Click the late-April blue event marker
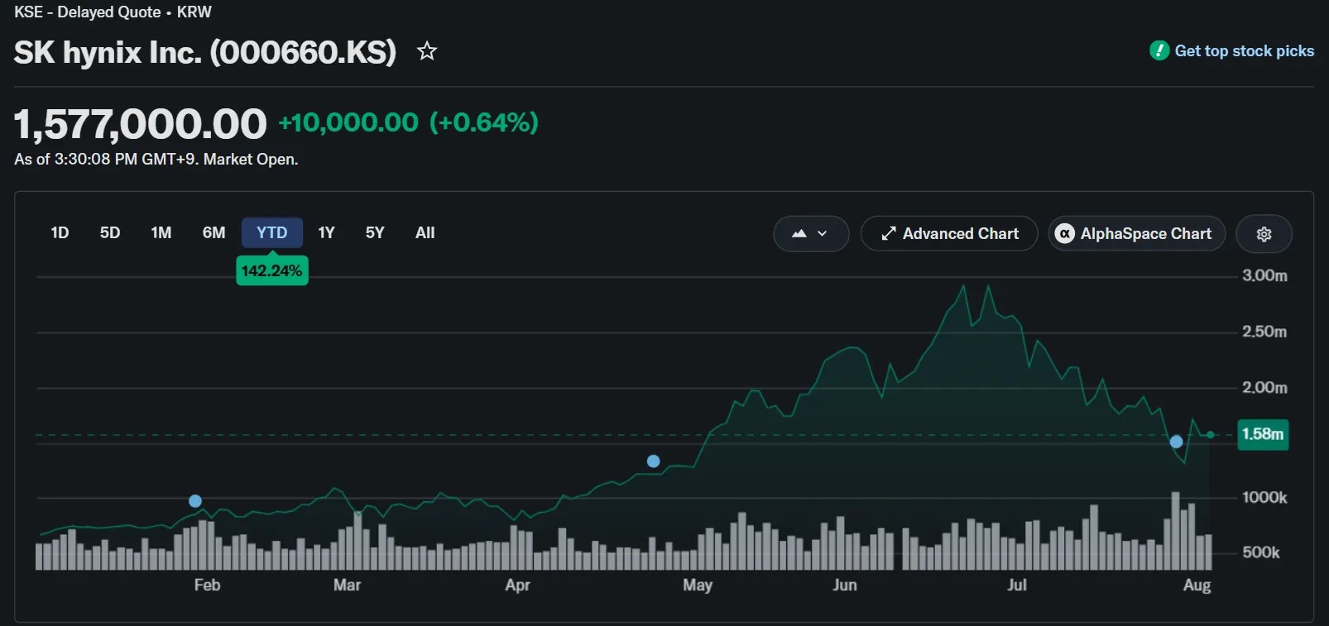Image resolution: width=1329 pixels, height=626 pixels. (654, 461)
